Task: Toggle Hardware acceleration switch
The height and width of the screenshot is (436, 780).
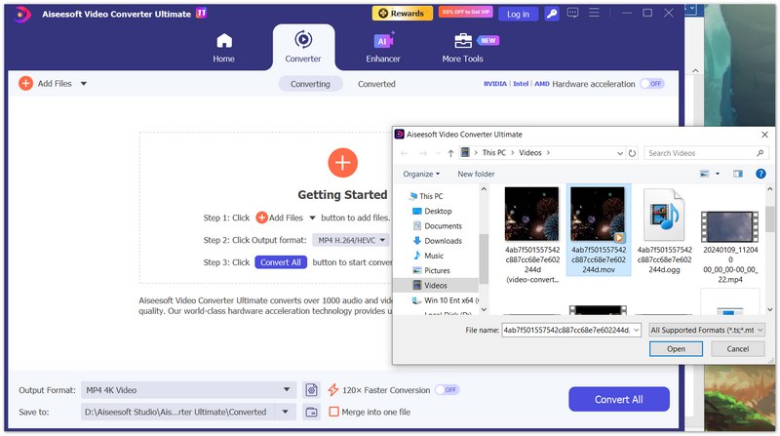Action: click(x=652, y=84)
